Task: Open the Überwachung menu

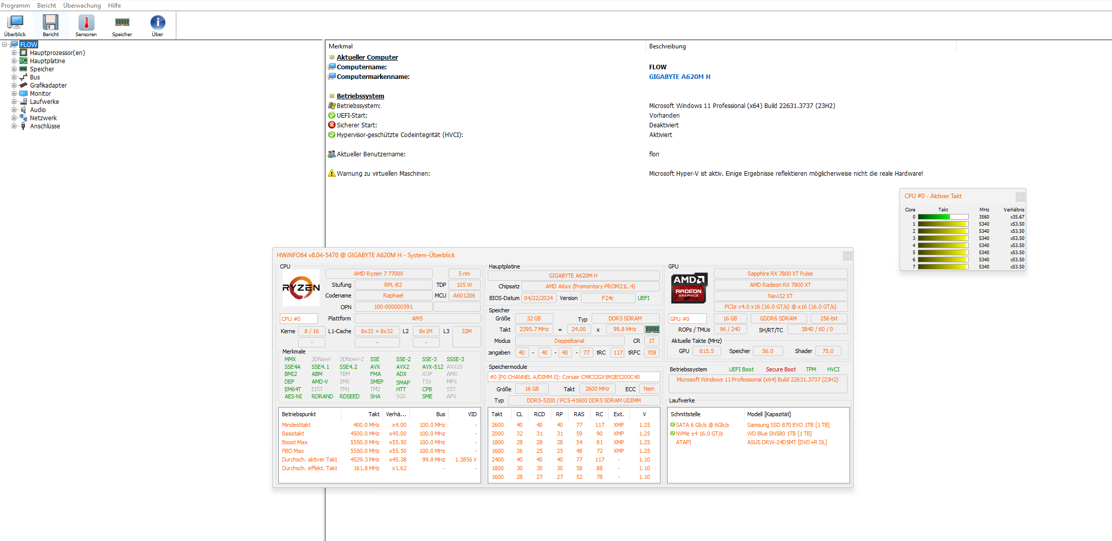Action: coord(82,6)
